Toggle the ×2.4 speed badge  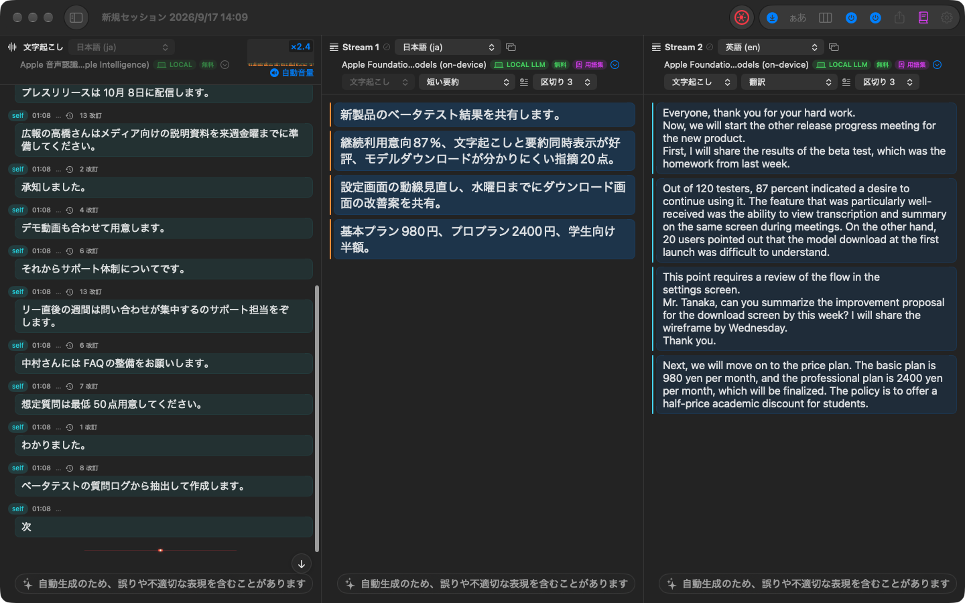point(300,47)
